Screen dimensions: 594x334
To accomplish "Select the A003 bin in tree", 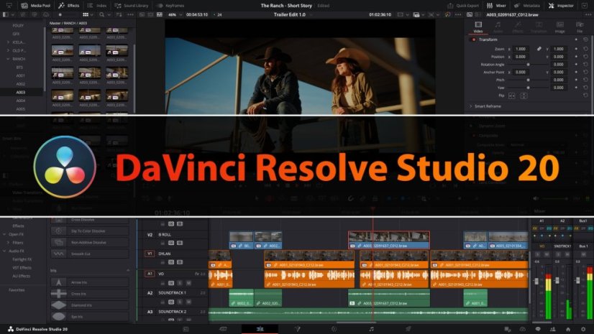I will pyautogui.click(x=21, y=92).
